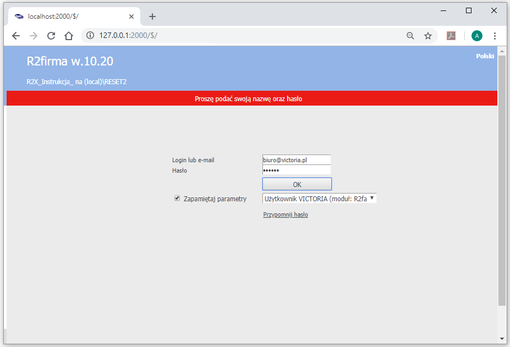Reload the page with the refresh icon
Screen dimensions: 510x347
tap(51, 36)
